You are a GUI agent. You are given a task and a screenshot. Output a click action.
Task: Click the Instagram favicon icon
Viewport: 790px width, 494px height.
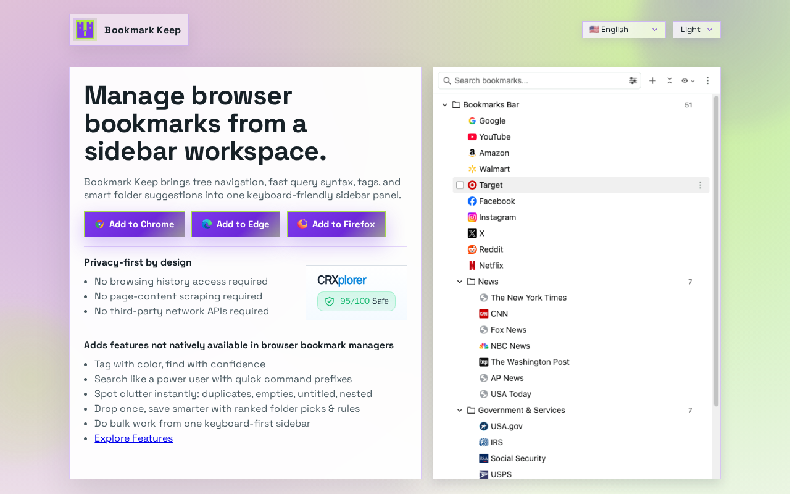pyautogui.click(x=472, y=217)
